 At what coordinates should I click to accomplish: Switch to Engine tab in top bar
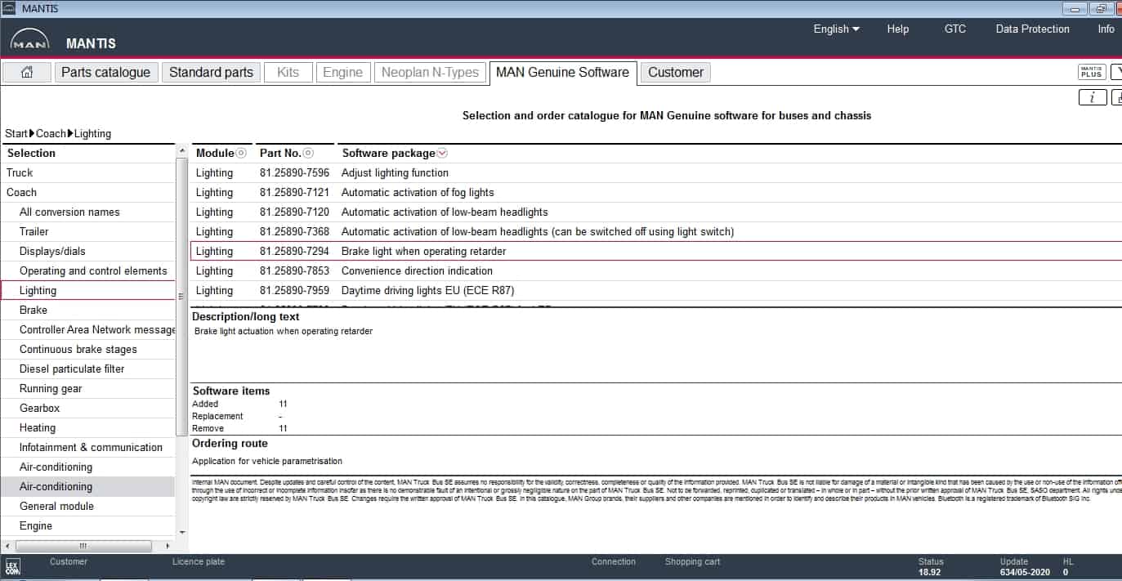pos(342,72)
